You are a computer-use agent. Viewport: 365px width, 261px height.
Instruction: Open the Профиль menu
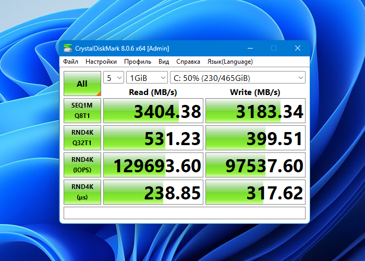(138, 62)
